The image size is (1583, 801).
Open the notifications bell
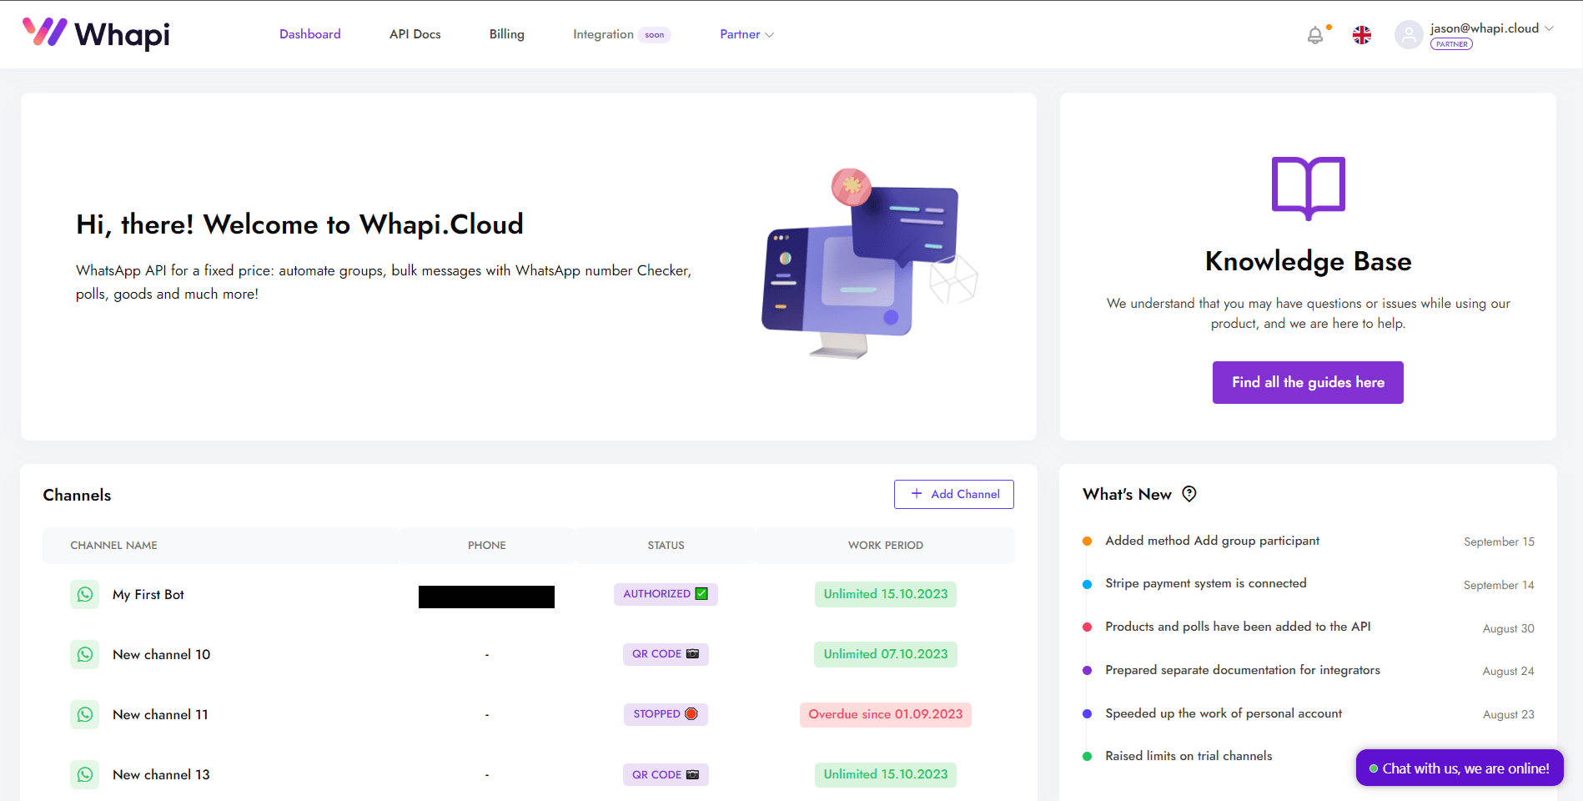coord(1315,35)
